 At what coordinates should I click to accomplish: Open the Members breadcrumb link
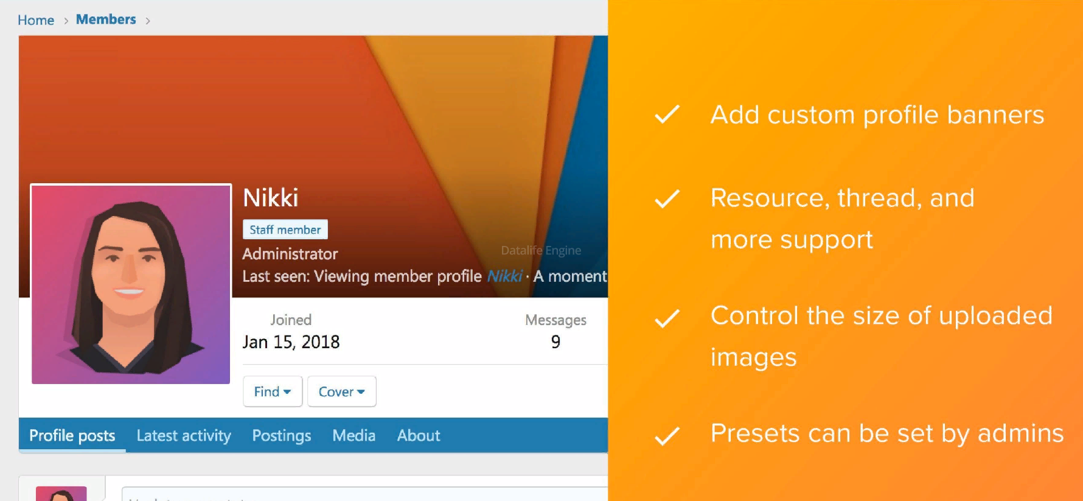(106, 19)
